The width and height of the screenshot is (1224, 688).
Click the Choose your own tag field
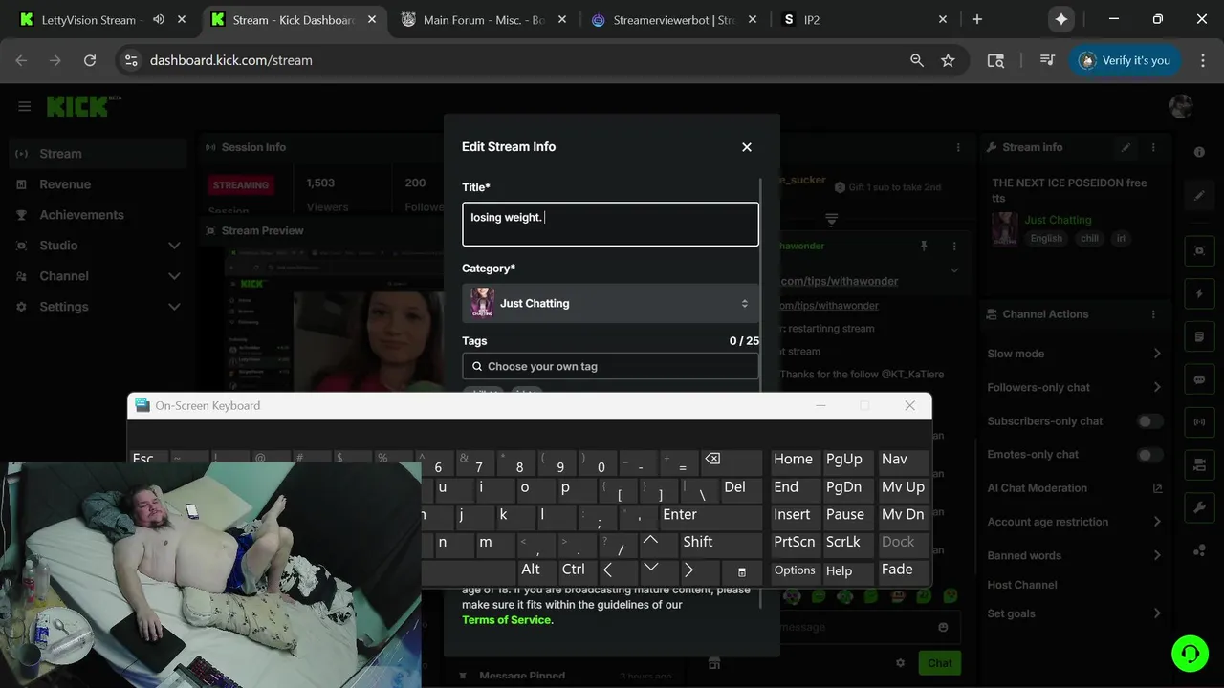(x=610, y=366)
